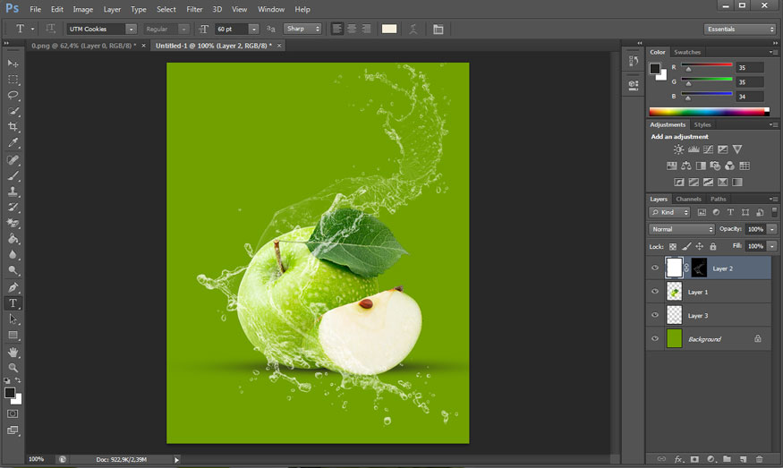Hide Layer 2 using its eye icon

(x=655, y=268)
